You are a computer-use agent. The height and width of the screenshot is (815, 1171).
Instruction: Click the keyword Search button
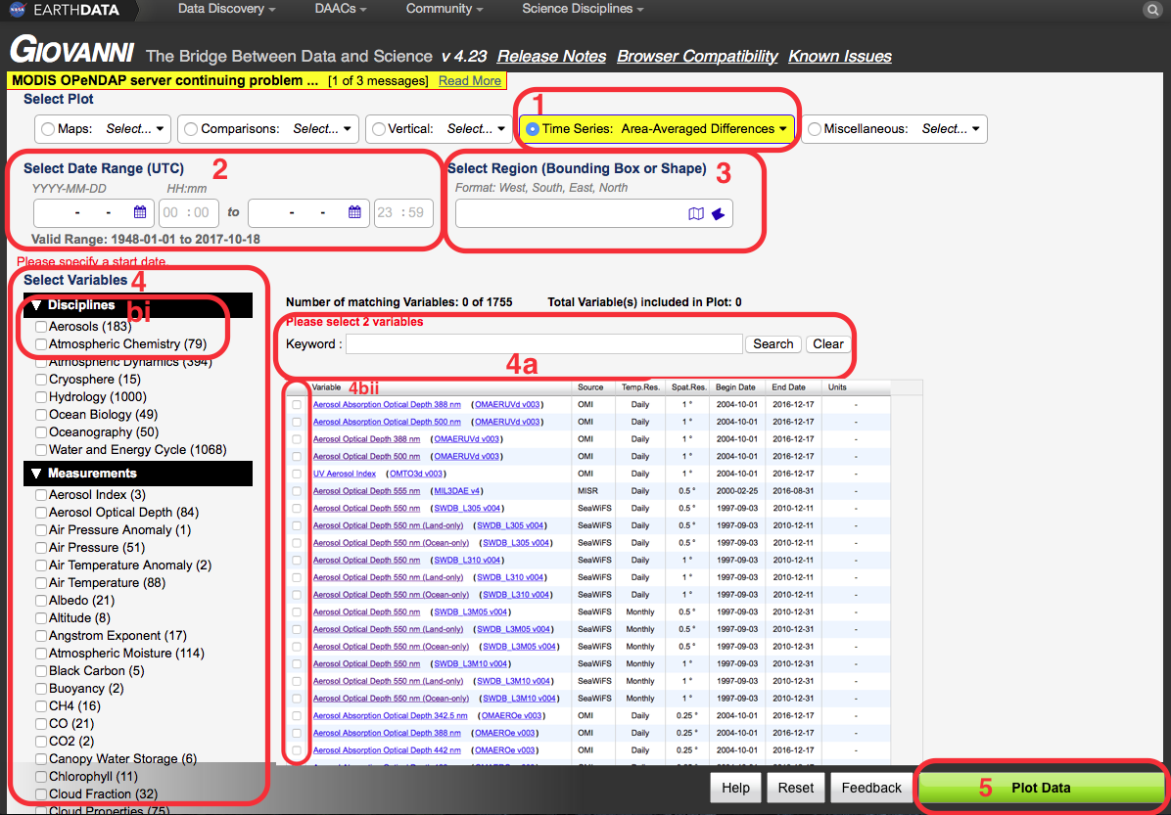pyautogui.click(x=773, y=344)
